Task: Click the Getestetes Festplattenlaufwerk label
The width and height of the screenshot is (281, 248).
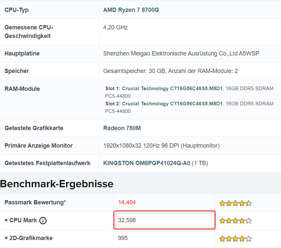Action: (47, 163)
